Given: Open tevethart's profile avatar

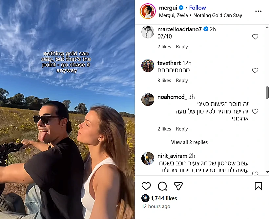Looking at the screenshot, I should 148,65.
